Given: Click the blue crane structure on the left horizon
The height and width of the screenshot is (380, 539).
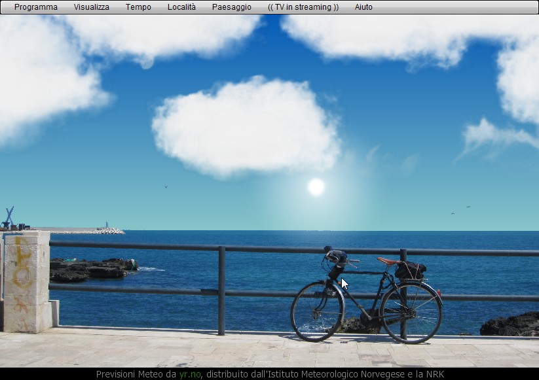Looking at the screenshot, I should (9, 217).
